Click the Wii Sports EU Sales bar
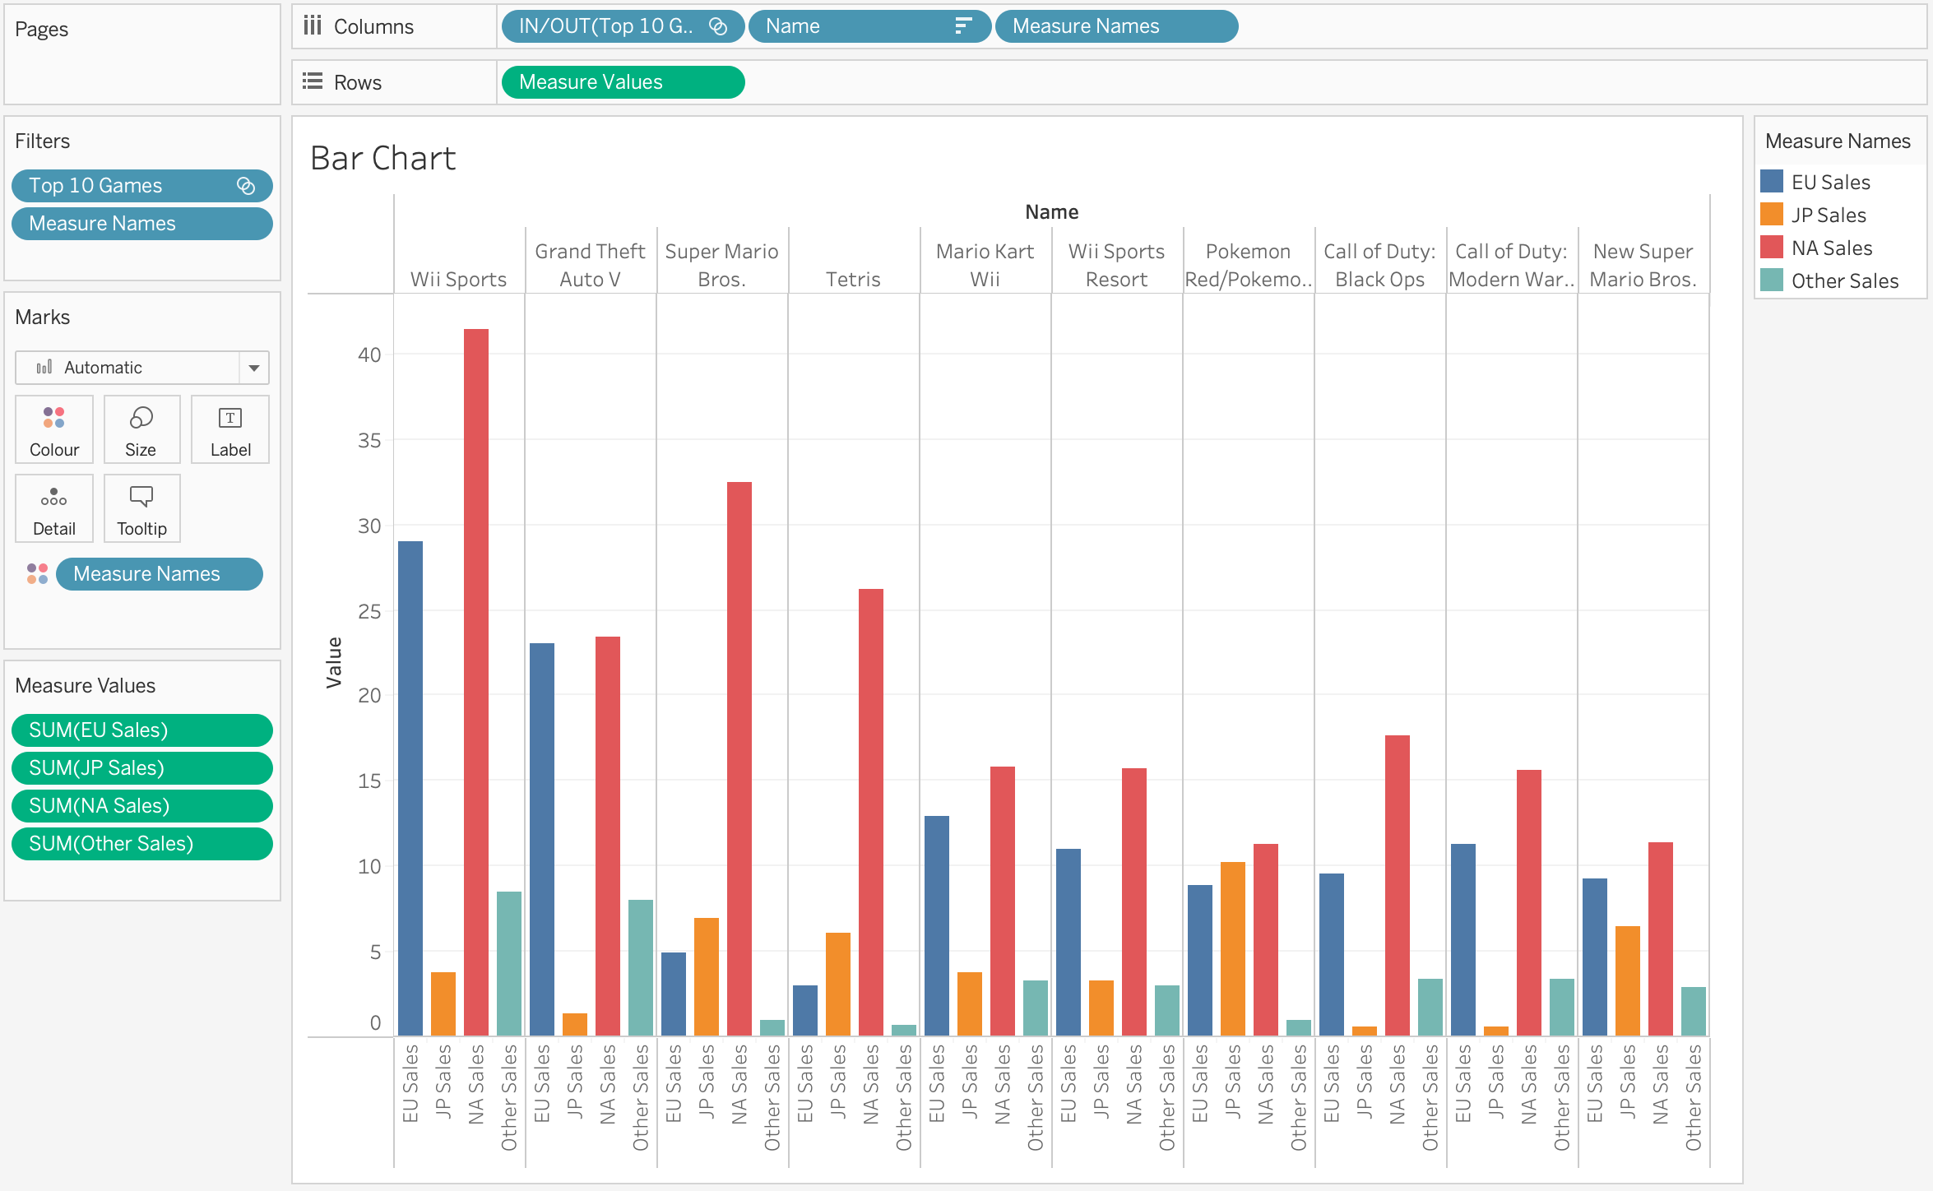 click(410, 788)
